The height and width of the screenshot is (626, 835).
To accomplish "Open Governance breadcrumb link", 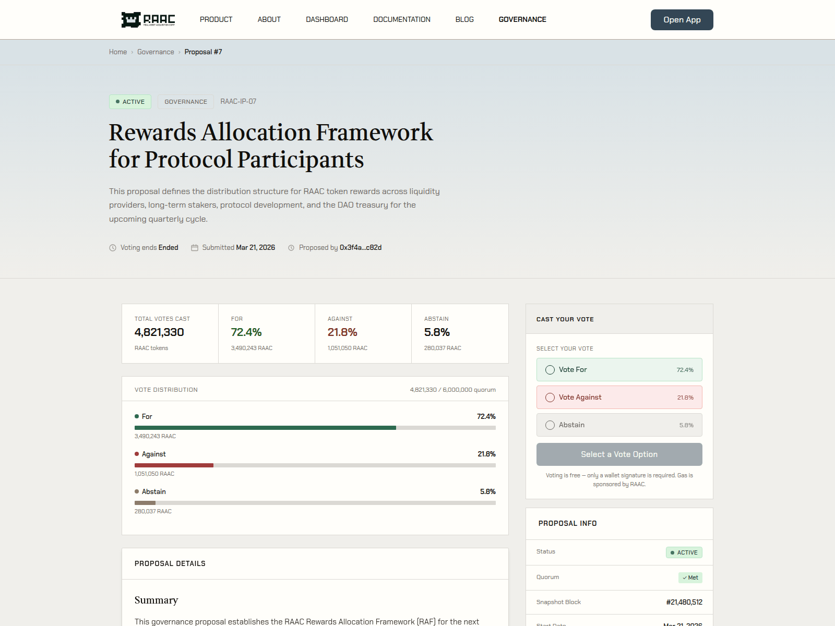I will click(156, 52).
